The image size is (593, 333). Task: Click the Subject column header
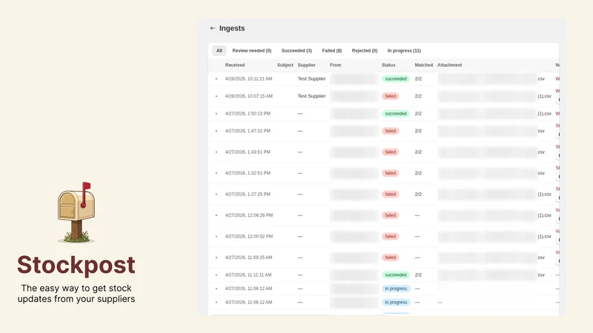(x=285, y=65)
